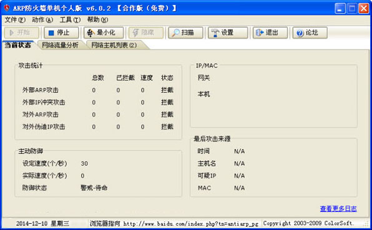The height and width of the screenshot is (230, 372).
Task: Minimize the ARP firewall window
Action: coord(340,8)
